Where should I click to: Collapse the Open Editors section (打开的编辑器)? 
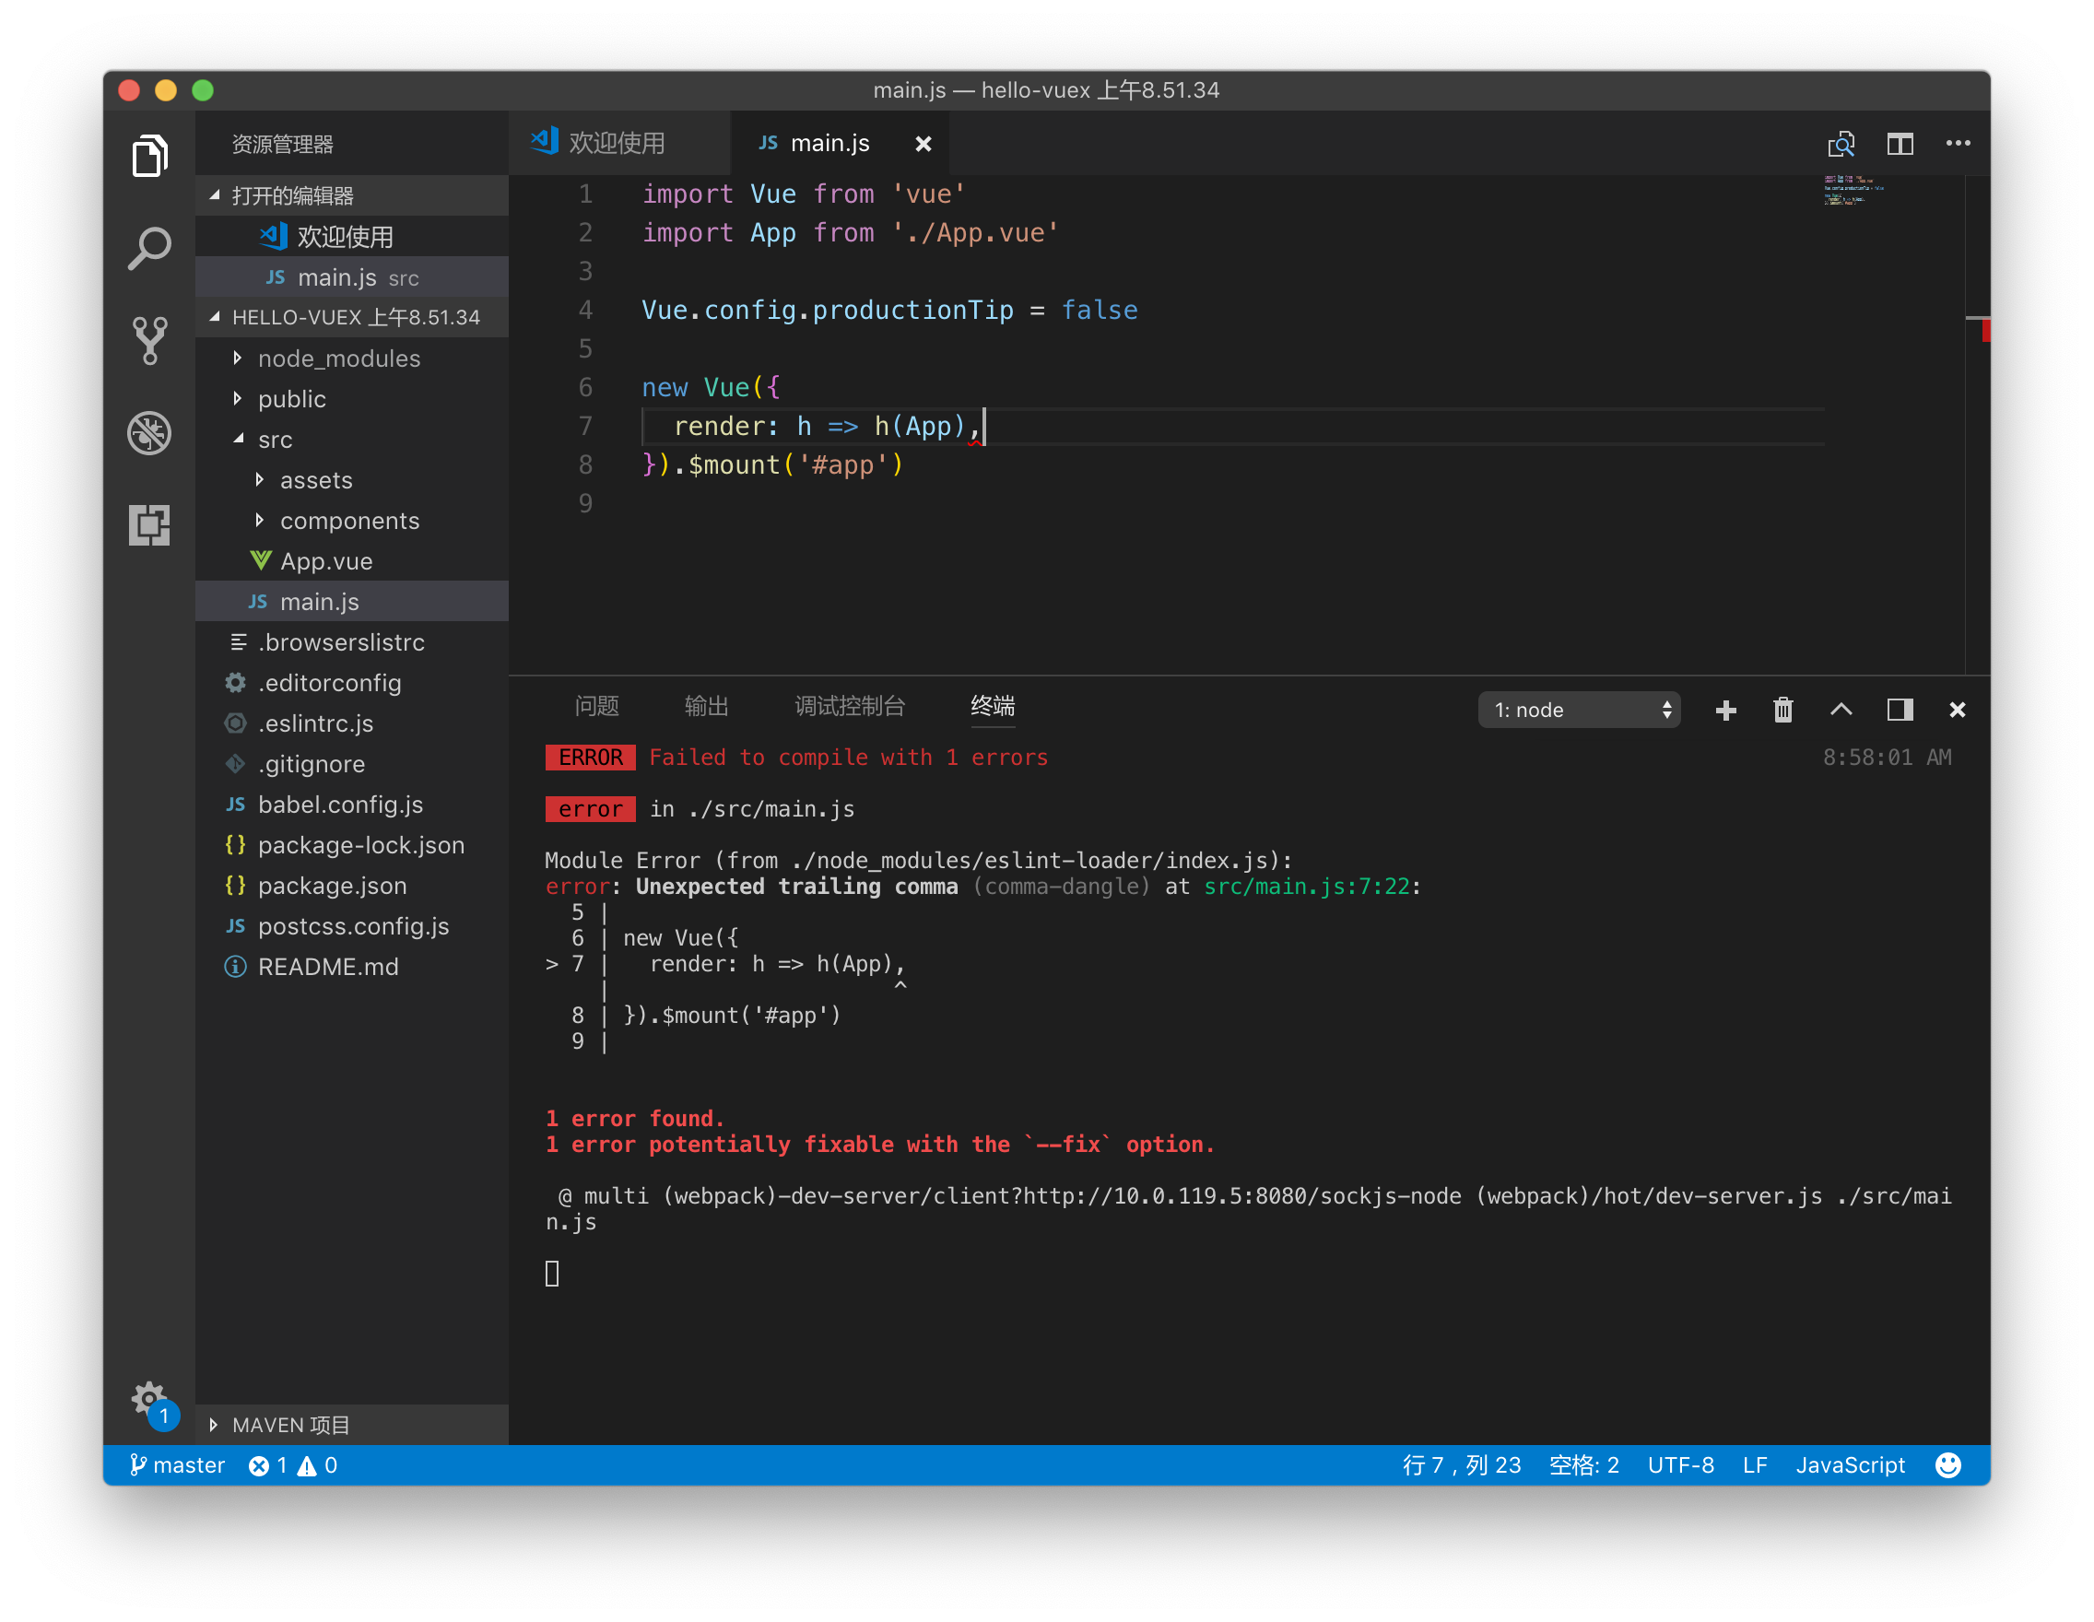[x=352, y=195]
